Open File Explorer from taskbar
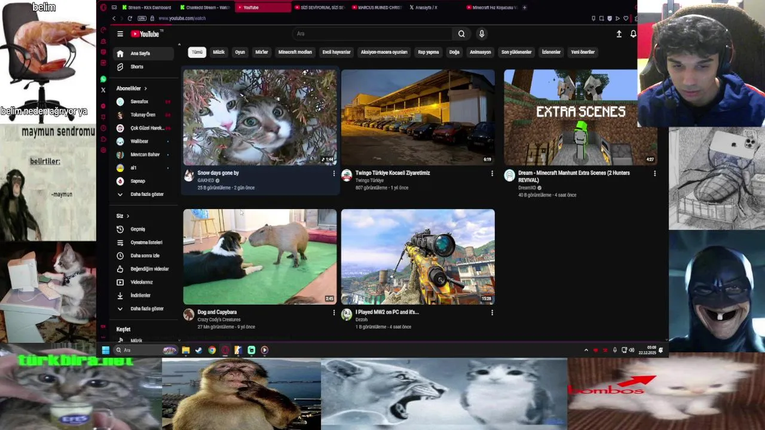765x430 pixels. point(186,350)
